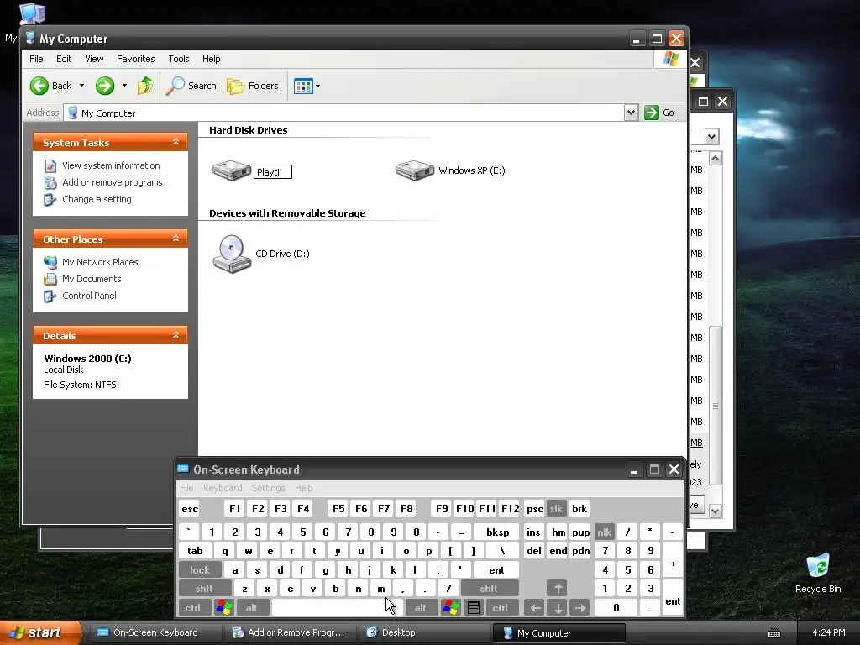Open the File menu in My Computer
Image resolution: width=860 pixels, height=645 pixels.
[36, 59]
